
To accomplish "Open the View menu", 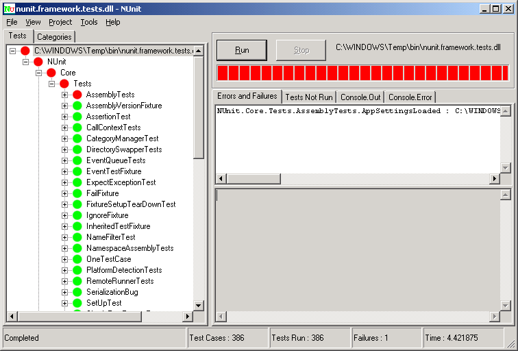I will coord(33,22).
